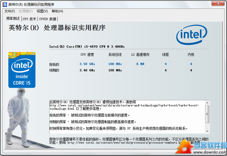
Task: Click expected system bus 100 MHz
Action: (x=115, y=70)
